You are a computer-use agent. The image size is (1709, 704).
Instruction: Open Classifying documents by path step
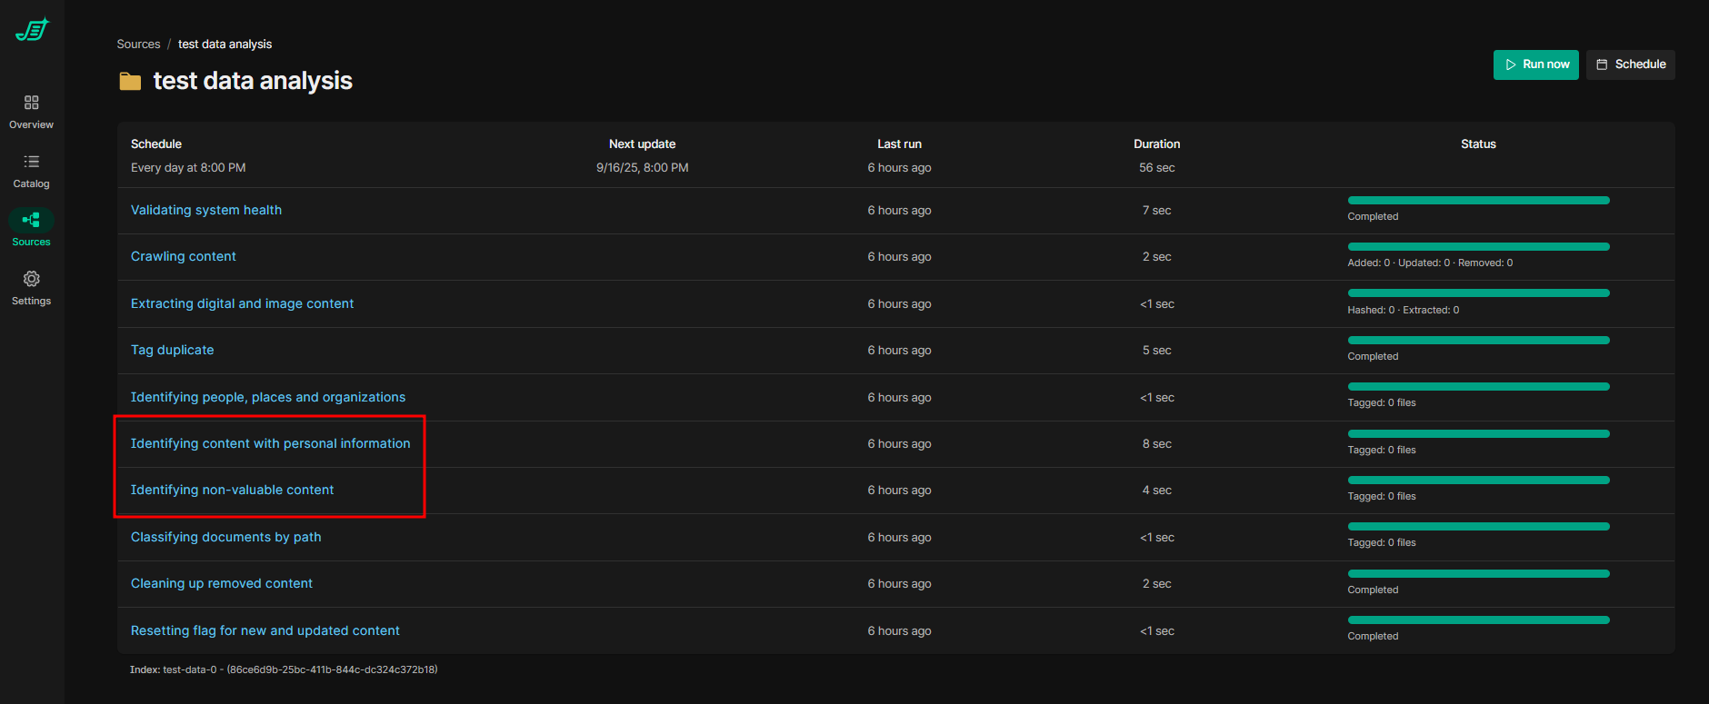[x=226, y=537]
